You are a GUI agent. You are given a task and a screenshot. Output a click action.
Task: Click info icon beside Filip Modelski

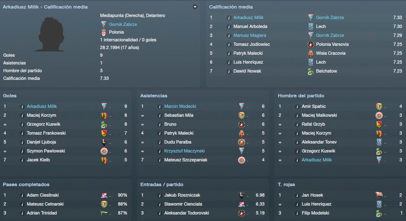(x=297, y=213)
